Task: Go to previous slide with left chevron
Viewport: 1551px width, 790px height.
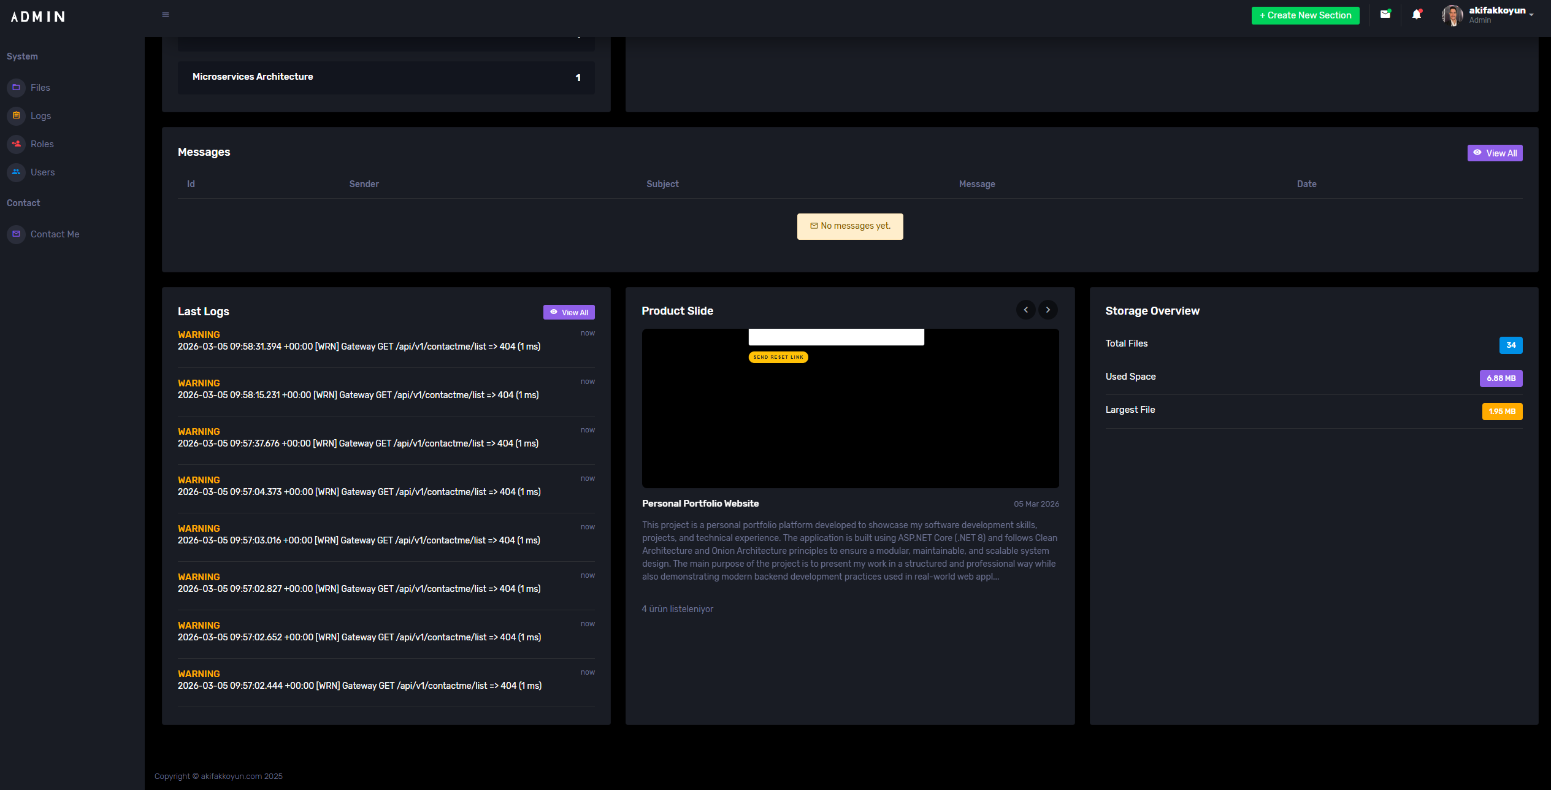Action: 1026,310
